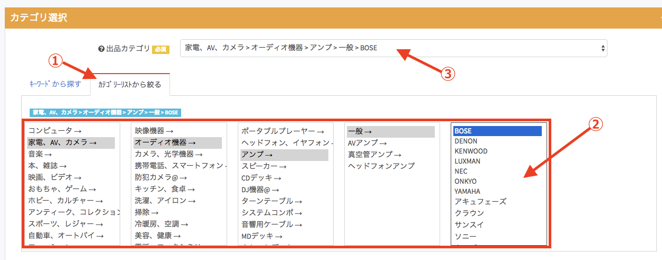Select the カテゴリーリストから絞る tab

point(130,85)
